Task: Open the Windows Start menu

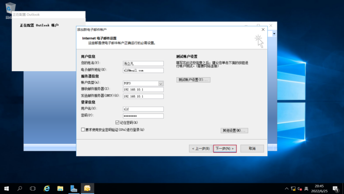Action: coord(6,189)
